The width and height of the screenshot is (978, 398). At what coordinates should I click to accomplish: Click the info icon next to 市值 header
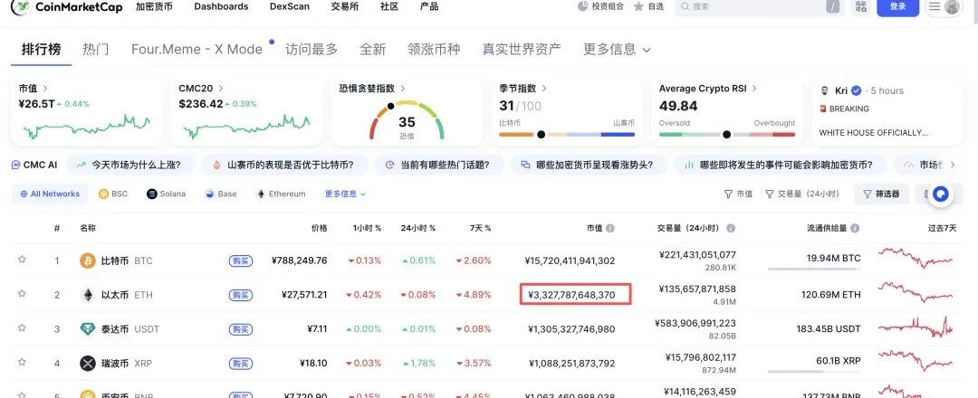point(610,228)
